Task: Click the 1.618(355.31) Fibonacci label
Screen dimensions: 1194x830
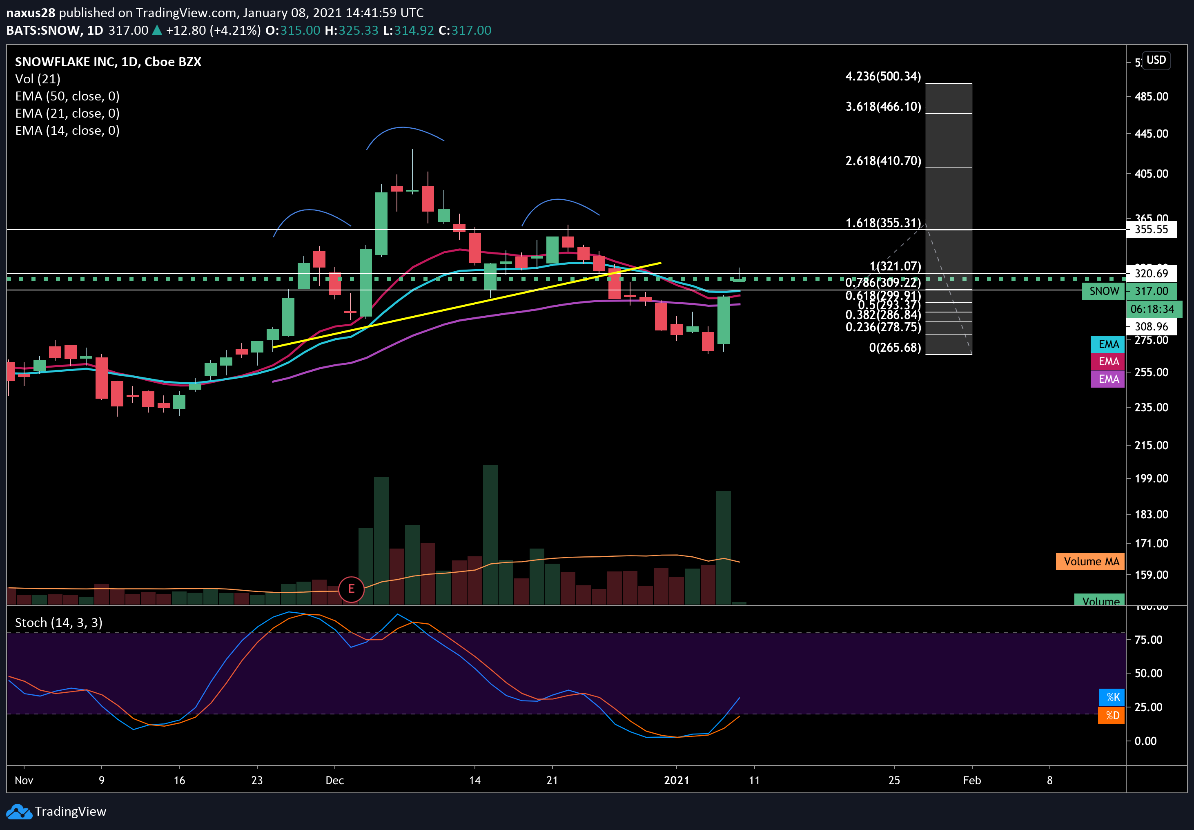Action: [883, 223]
